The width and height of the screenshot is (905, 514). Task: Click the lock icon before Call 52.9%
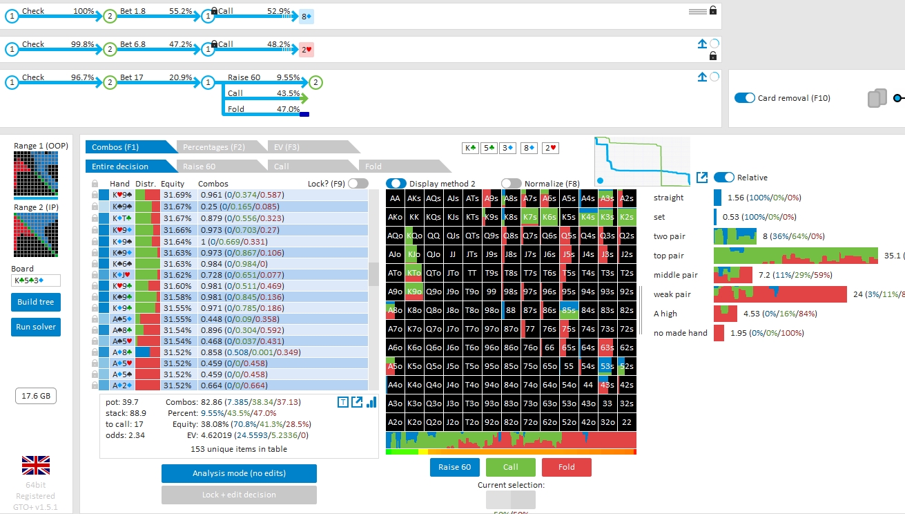[x=215, y=11]
